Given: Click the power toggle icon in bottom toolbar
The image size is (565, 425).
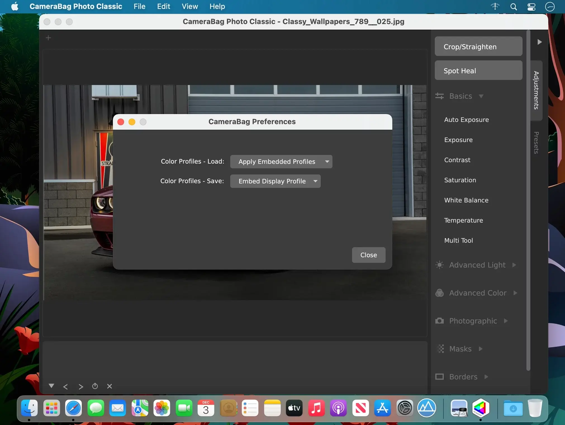Looking at the screenshot, I should (95, 386).
